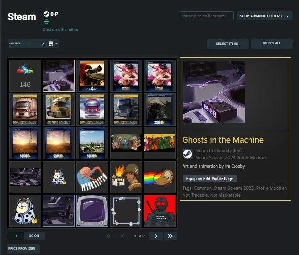This screenshot has height=255, width=299.
Task: Select the cartoon characters group background item
Action: [126, 143]
